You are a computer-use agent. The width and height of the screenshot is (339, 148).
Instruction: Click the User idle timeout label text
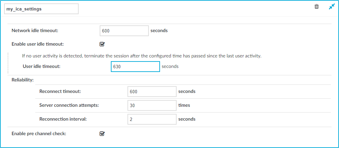point(41,67)
